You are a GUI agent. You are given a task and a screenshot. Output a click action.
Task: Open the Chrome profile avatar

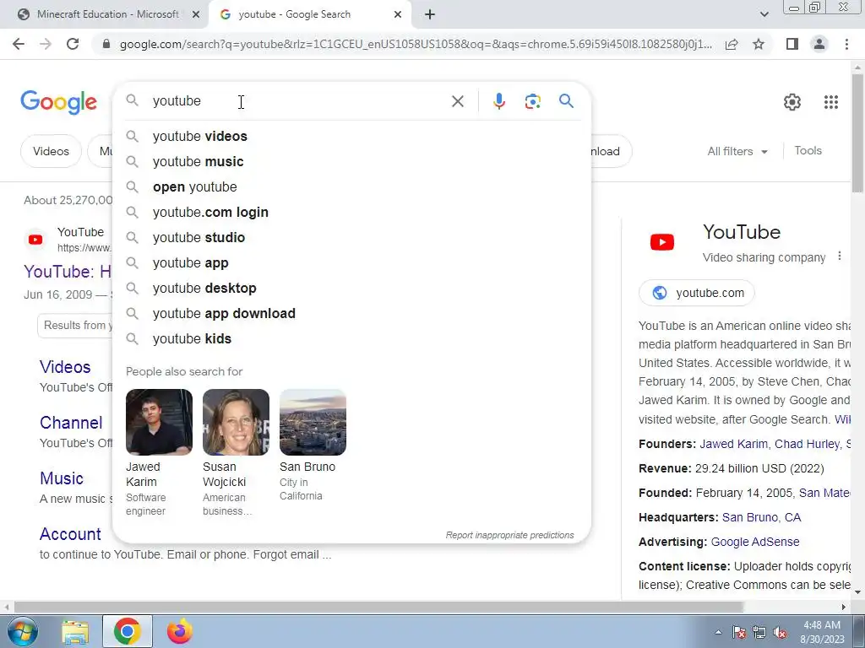pos(819,44)
